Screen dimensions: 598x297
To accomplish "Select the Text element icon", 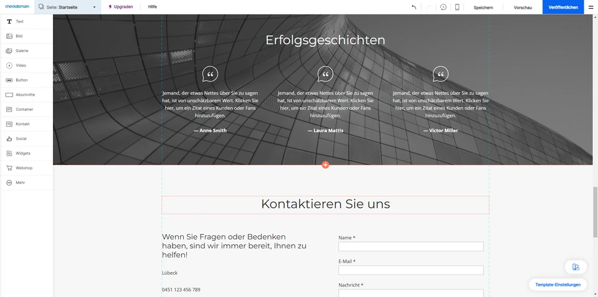I will point(9,22).
